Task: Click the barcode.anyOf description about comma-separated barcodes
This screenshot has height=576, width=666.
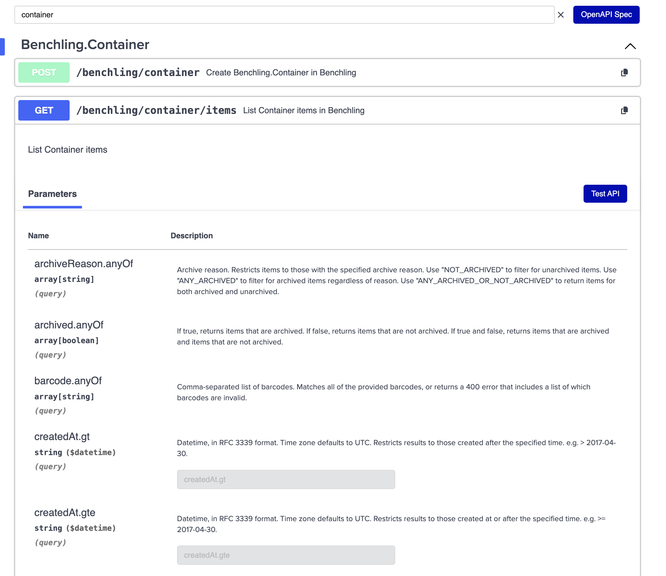Action: point(384,393)
